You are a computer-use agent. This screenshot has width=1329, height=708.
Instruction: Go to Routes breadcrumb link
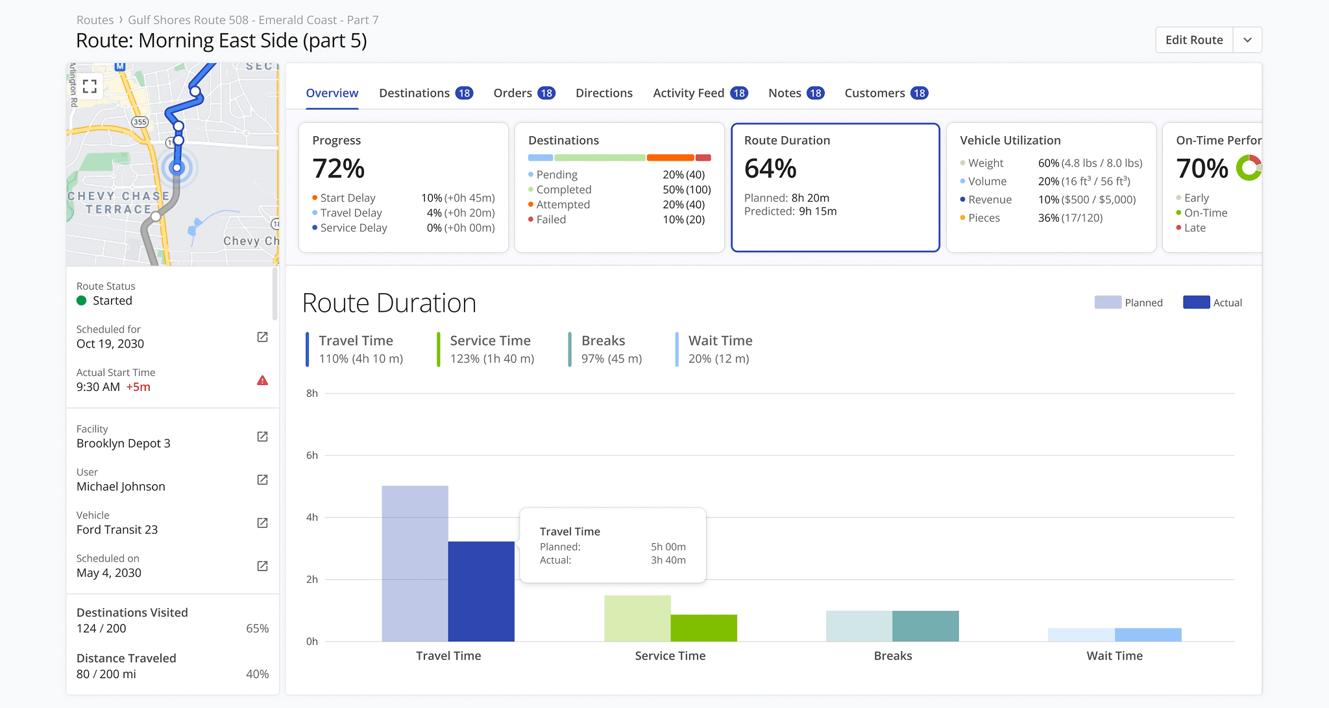click(95, 20)
